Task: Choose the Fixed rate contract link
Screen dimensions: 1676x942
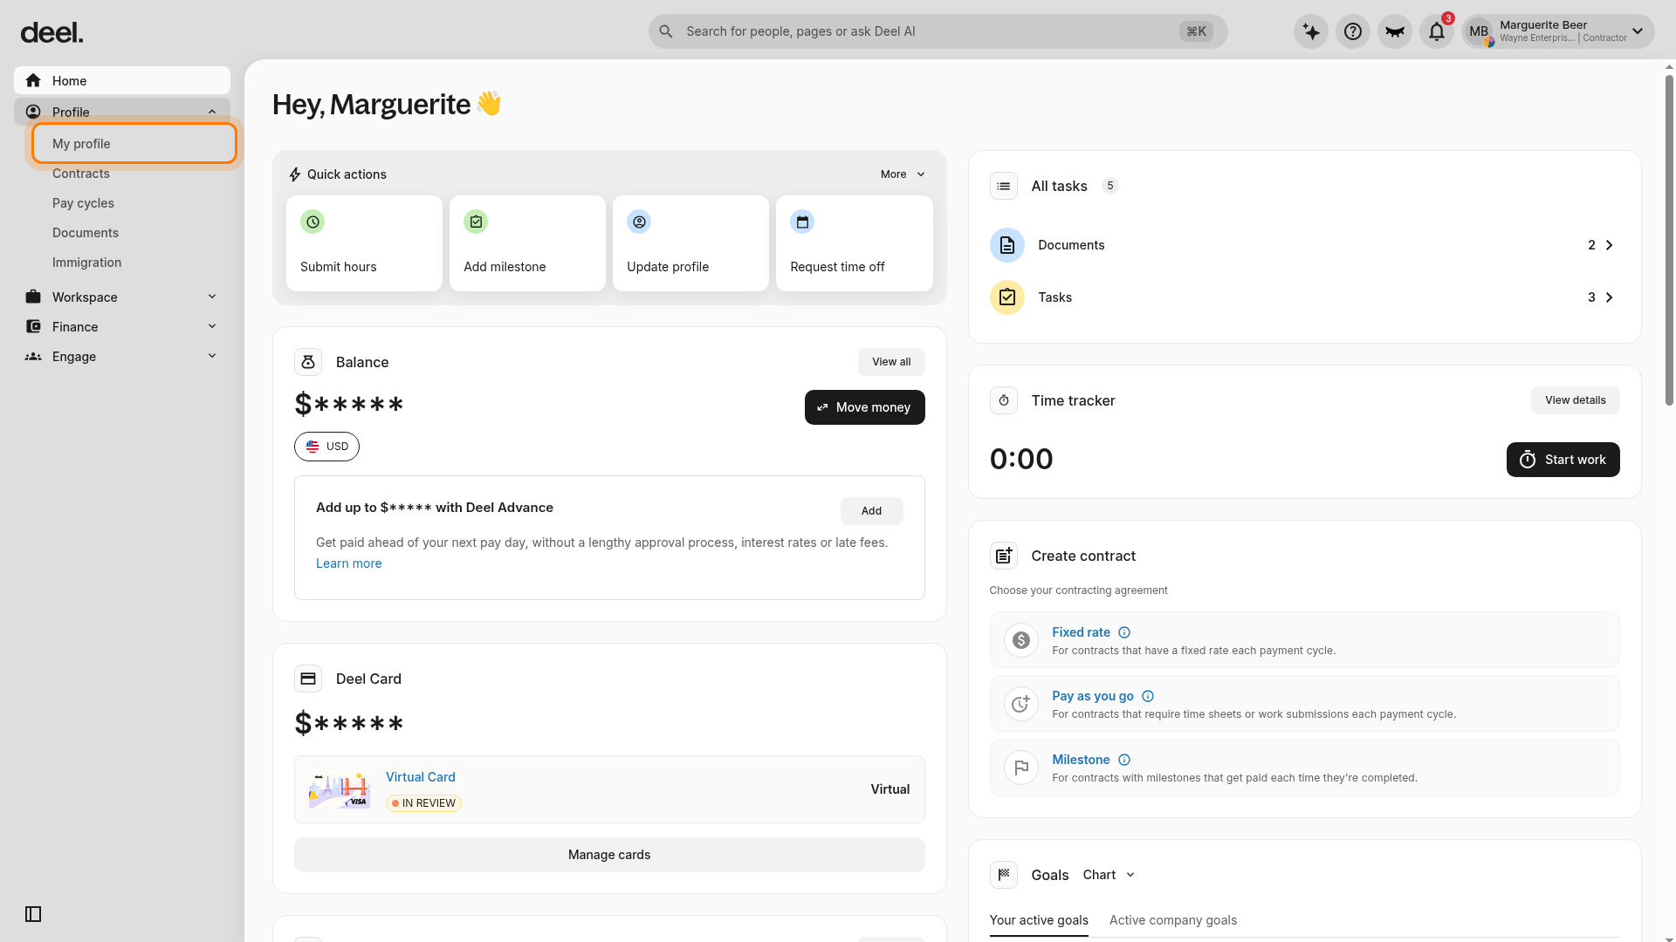Action: (x=1081, y=632)
